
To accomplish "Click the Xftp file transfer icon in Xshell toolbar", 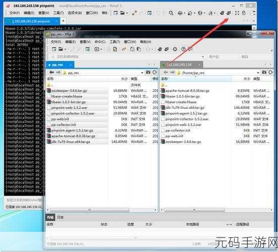I will coord(229,13).
